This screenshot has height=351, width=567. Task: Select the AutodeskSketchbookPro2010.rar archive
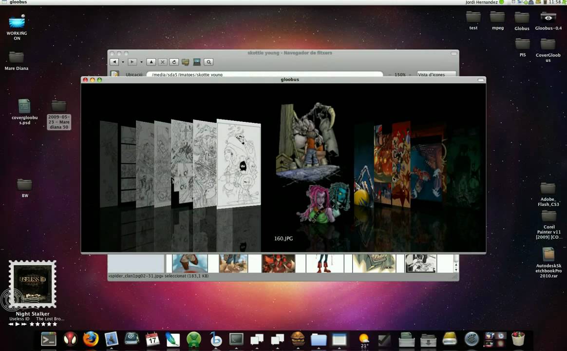point(548,263)
